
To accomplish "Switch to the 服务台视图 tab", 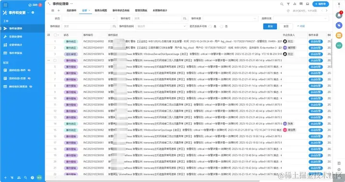I will (x=101, y=11).
